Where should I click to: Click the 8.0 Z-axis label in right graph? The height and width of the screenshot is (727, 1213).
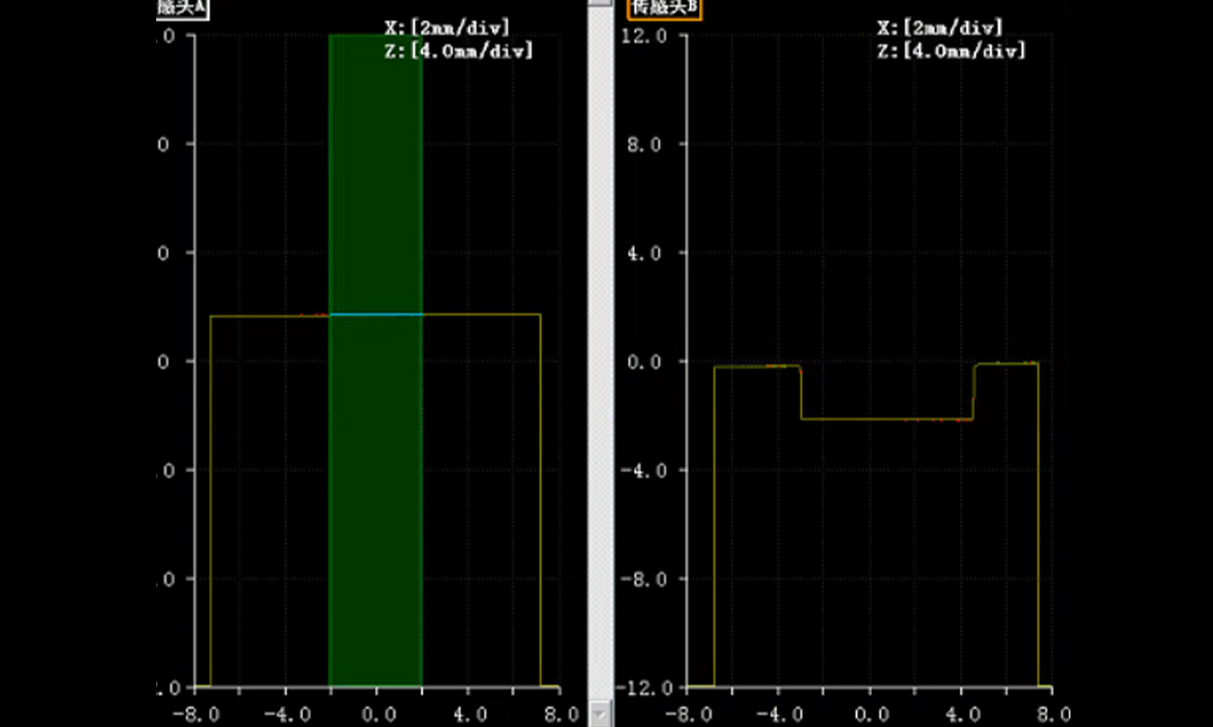tap(644, 144)
